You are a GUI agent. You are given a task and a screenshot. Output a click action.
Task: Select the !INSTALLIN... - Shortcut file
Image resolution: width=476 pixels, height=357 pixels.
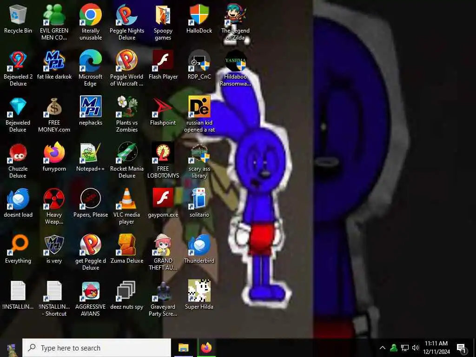point(54,291)
